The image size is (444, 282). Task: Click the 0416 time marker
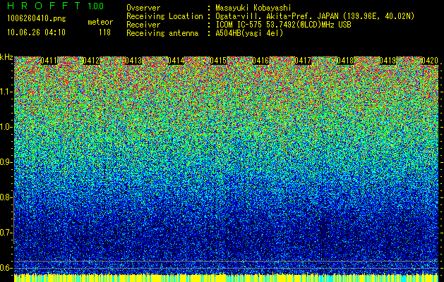pyautogui.click(x=260, y=61)
